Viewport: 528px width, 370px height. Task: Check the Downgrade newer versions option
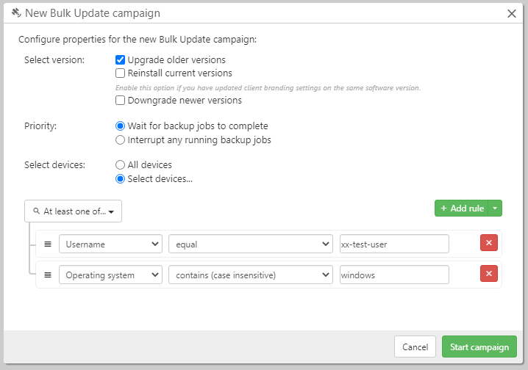point(121,101)
